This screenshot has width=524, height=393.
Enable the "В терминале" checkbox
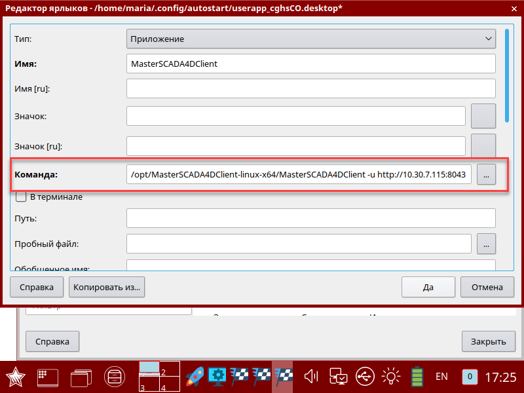20,196
